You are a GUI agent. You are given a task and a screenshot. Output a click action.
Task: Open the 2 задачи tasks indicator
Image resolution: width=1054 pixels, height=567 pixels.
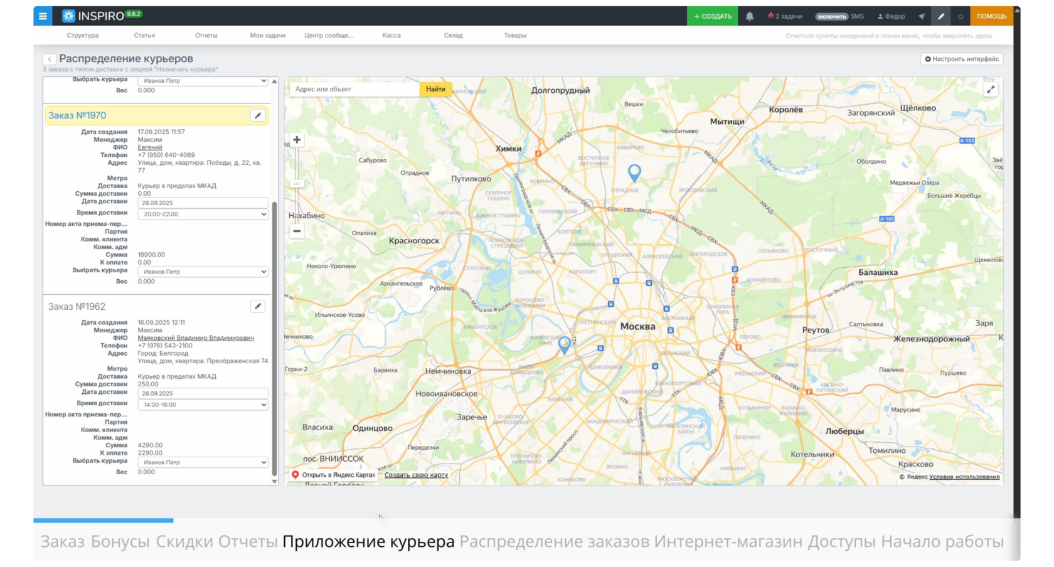click(785, 16)
